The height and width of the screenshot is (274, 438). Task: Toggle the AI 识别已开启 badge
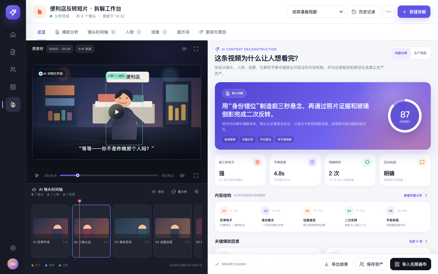click(51, 74)
